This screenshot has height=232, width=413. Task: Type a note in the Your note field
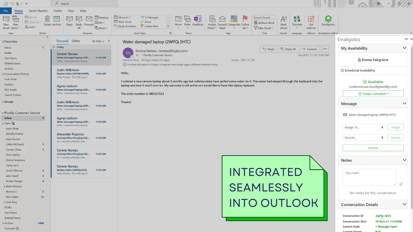click(x=369, y=177)
